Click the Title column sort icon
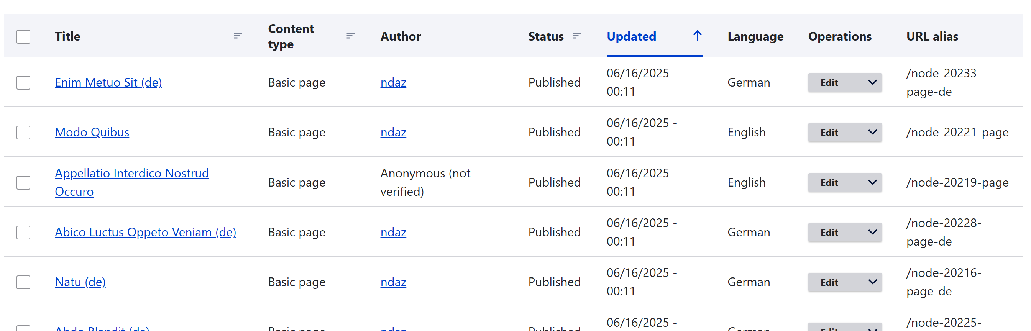The height and width of the screenshot is (331, 1031). [x=237, y=36]
